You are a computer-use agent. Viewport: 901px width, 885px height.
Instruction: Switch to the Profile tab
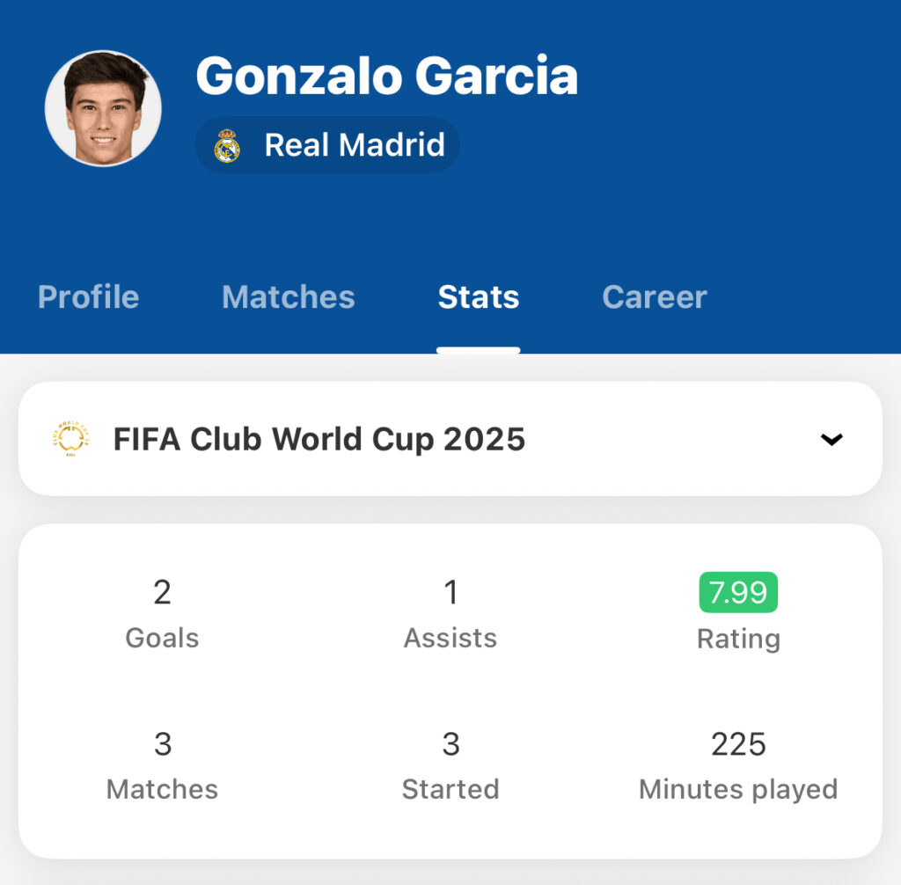click(x=89, y=297)
